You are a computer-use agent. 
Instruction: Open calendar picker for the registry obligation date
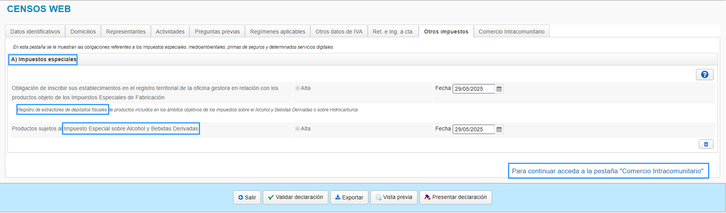coord(499,89)
